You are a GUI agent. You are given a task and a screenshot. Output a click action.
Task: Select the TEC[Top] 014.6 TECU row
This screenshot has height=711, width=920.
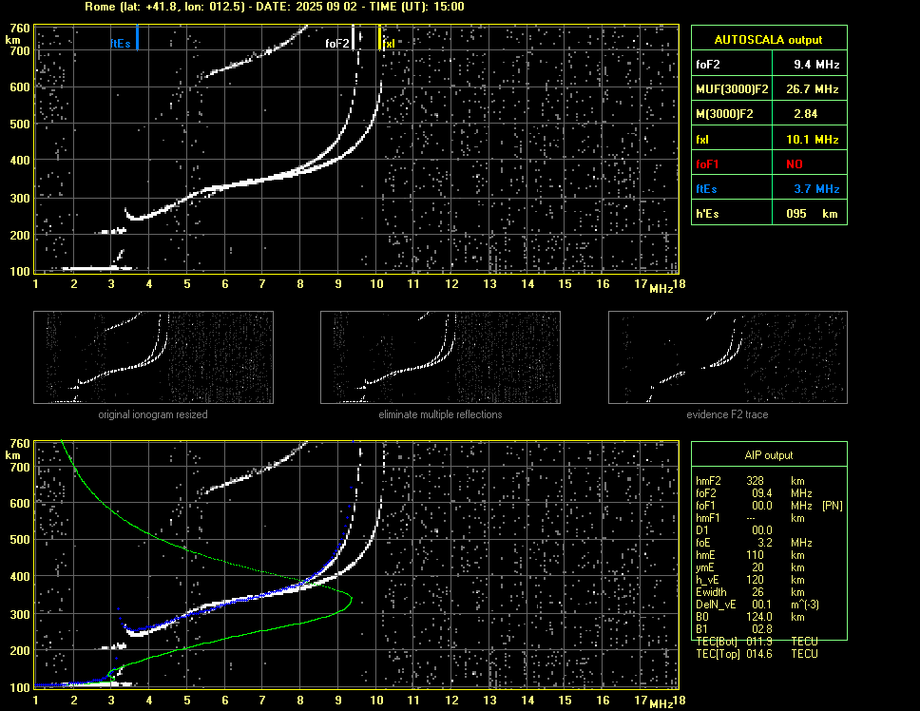point(757,653)
